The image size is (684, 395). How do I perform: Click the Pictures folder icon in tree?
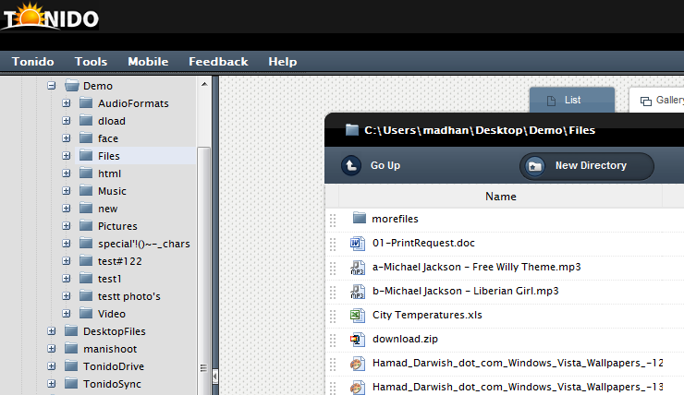(86, 225)
